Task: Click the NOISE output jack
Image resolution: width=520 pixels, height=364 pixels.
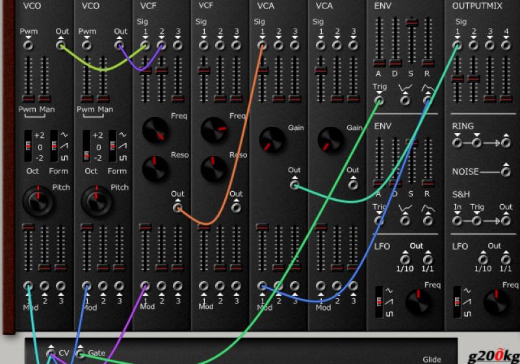Action: [x=506, y=172]
